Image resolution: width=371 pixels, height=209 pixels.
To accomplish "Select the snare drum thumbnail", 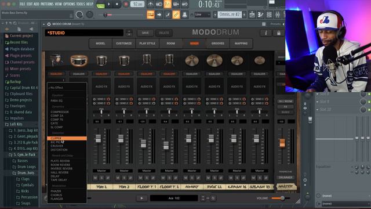I will 79,60.
